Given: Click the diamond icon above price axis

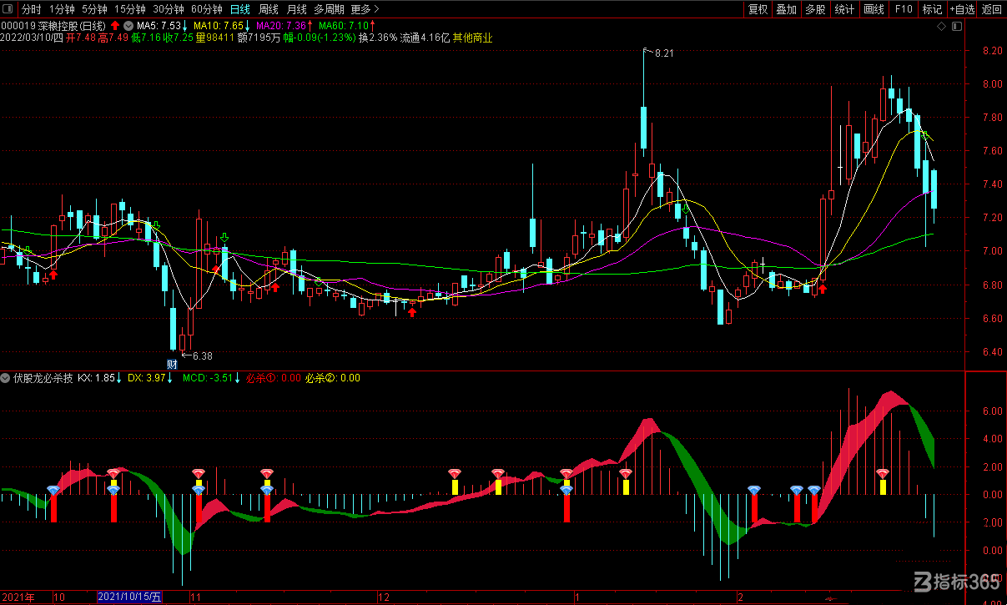Looking at the screenshot, I should click(941, 27).
